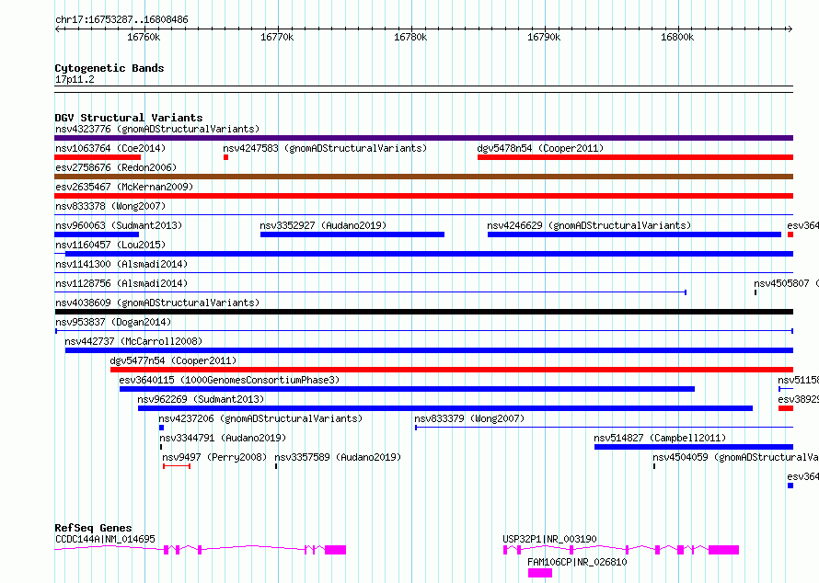
Task: Click the 17p11.2 cytogenetic band label
Action: [75, 79]
